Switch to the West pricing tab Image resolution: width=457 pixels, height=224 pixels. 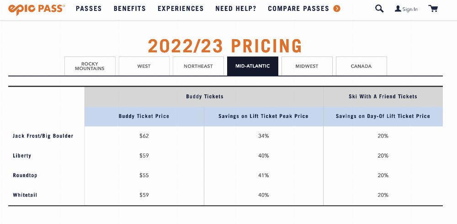(x=144, y=66)
